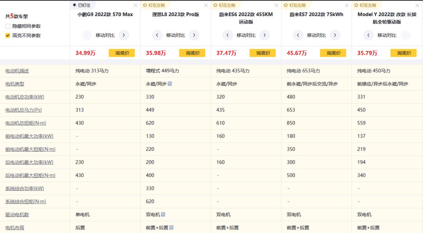Move 理想L8 column left with arrow

click(157, 35)
